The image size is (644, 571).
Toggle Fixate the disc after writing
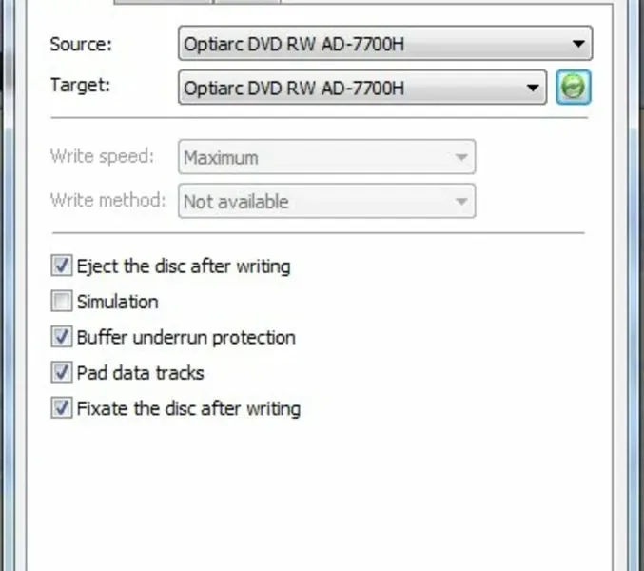pos(62,409)
